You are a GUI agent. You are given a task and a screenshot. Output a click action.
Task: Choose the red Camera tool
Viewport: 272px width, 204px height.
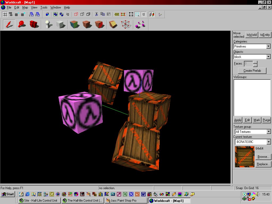pyautogui.click(x=34, y=24)
